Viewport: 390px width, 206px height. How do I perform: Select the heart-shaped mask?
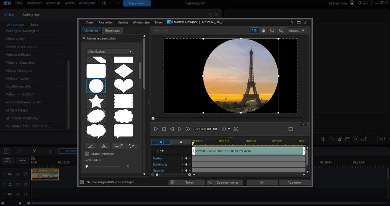(x=124, y=86)
